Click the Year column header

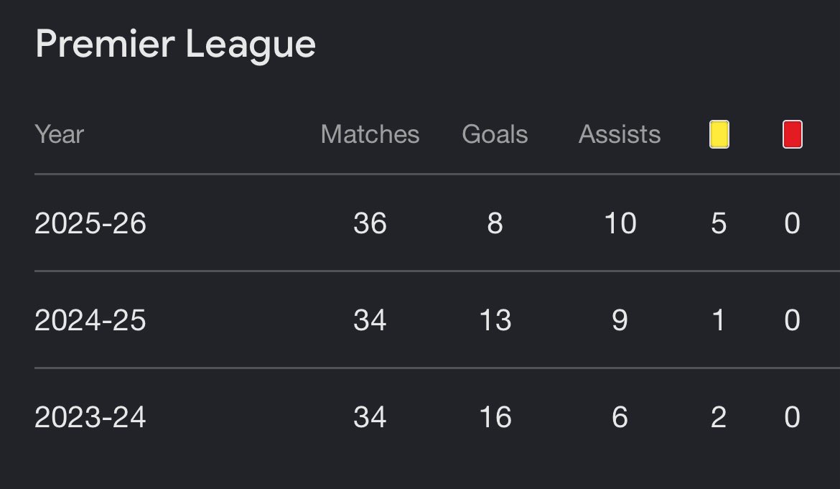click(59, 134)
